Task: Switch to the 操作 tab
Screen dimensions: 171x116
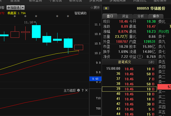Action: pos(156,16)
